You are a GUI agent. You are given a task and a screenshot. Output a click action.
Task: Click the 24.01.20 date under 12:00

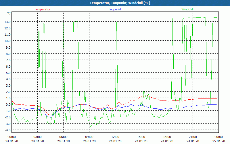[115, 141]
